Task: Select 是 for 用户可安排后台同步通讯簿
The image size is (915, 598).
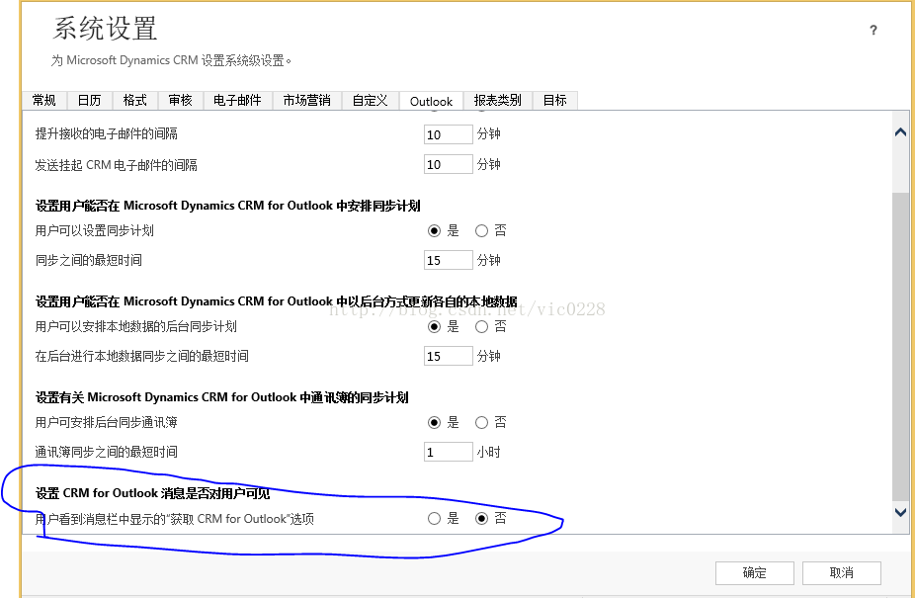Action: (x=434, y=423)
